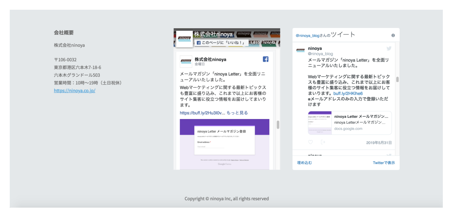This screenshot has height=218, width=452.
Task: Expand the post via もっと見る
Action: (237, 113)
